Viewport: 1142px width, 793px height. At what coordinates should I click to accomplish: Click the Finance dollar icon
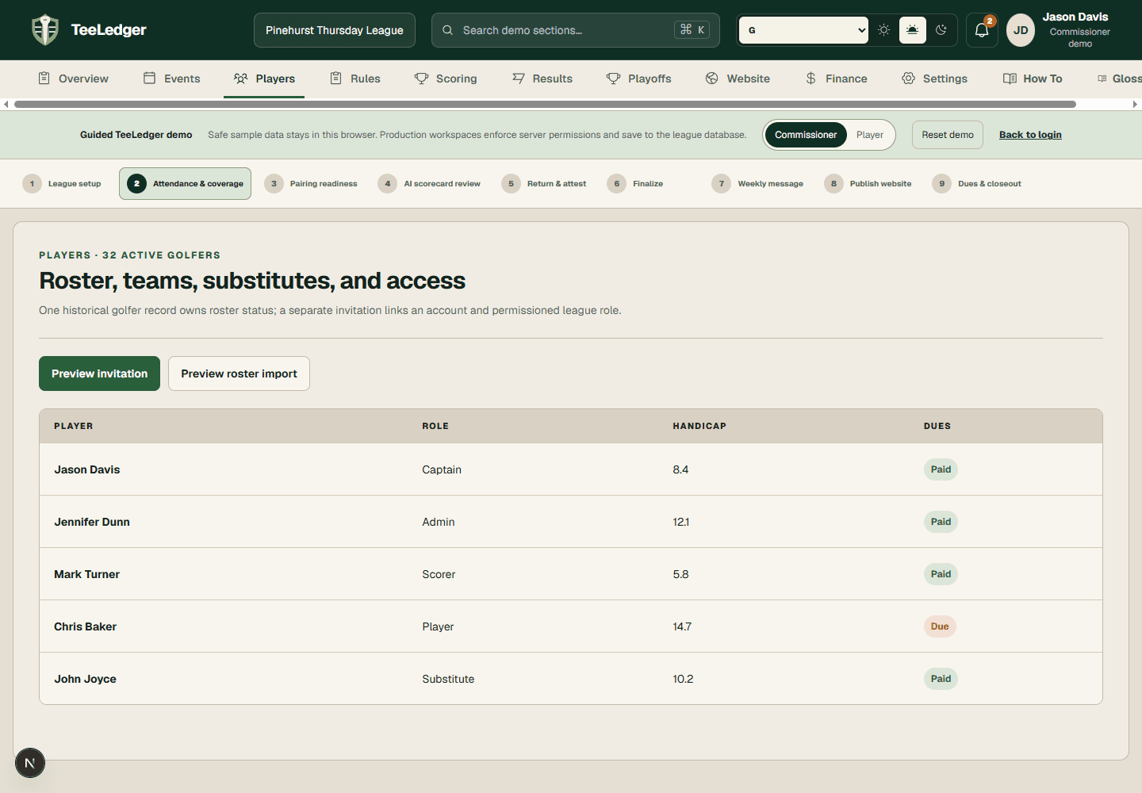click(x=811, y=79)
